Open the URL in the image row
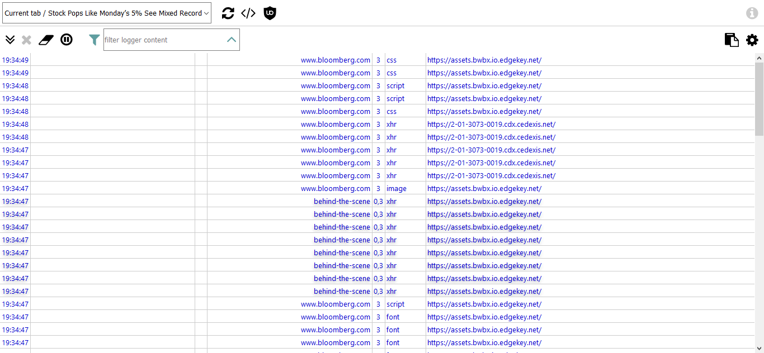 (484, 189)
